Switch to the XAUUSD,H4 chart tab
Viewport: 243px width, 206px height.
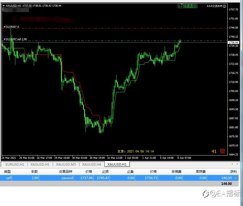[92, 164]
